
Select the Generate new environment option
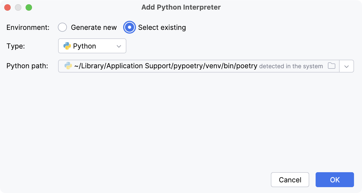[x=62, y=27]
